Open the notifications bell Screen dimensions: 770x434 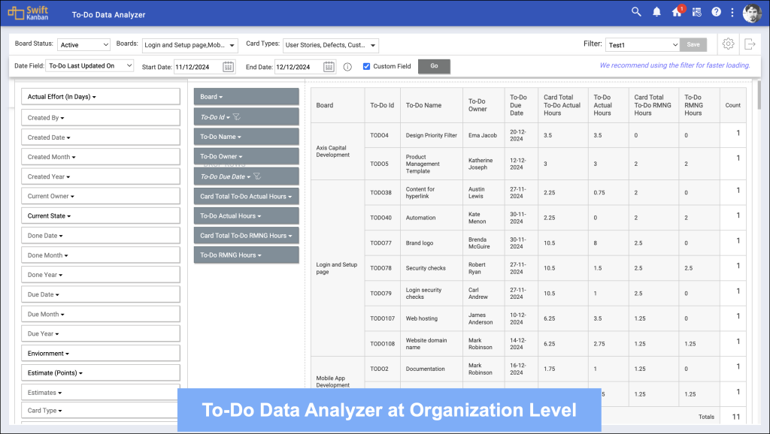coord(656,12)
